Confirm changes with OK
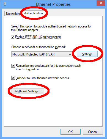This screenshot has height=139, width=107. (70, 132)
